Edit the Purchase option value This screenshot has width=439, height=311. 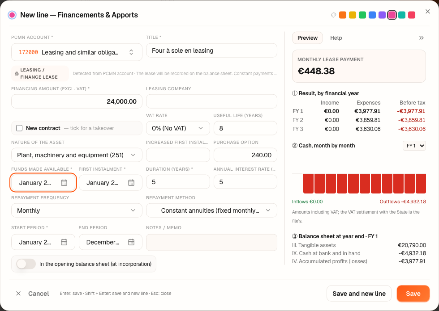[x=245, y=155]
